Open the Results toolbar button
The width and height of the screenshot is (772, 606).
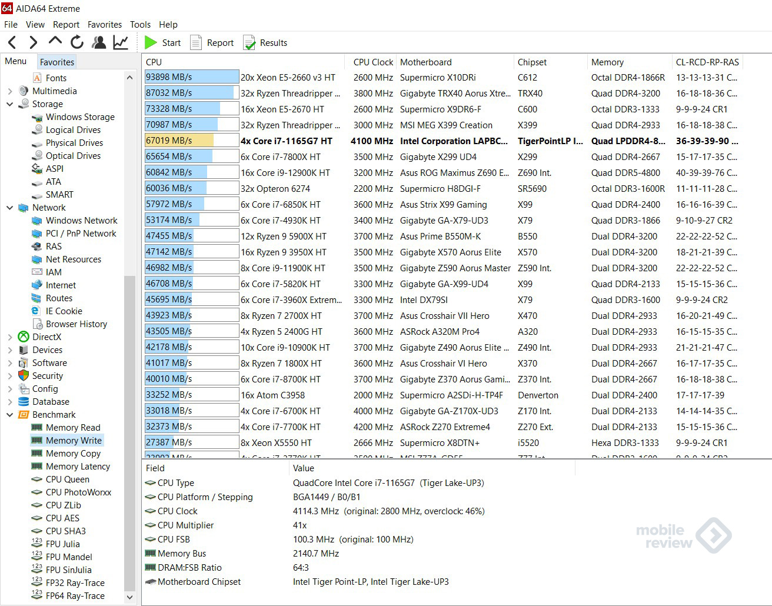[265, 42]
